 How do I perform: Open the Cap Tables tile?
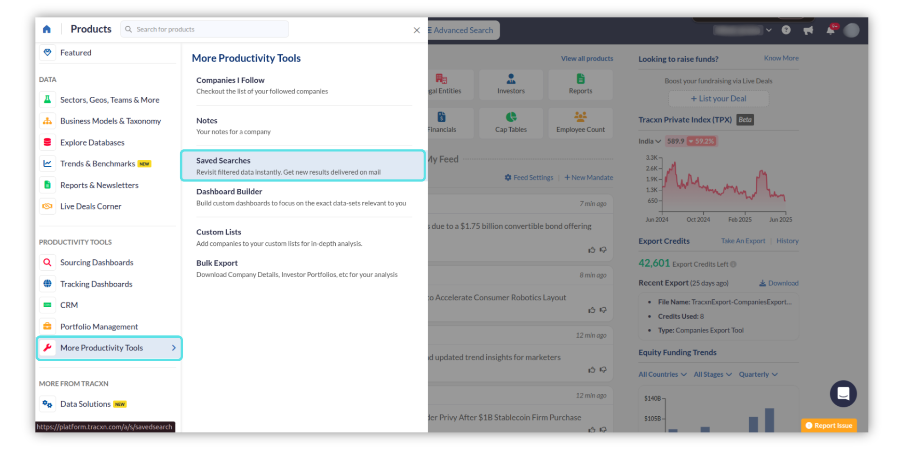tap(511, 123)
